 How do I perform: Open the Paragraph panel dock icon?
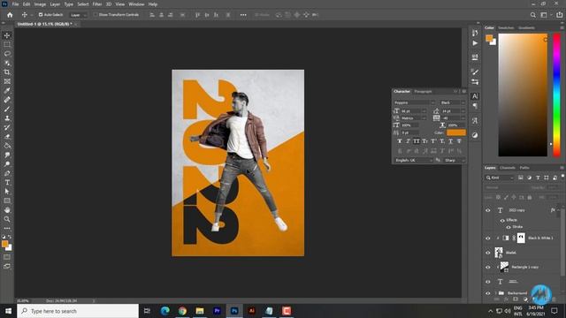tap(475, 106)
